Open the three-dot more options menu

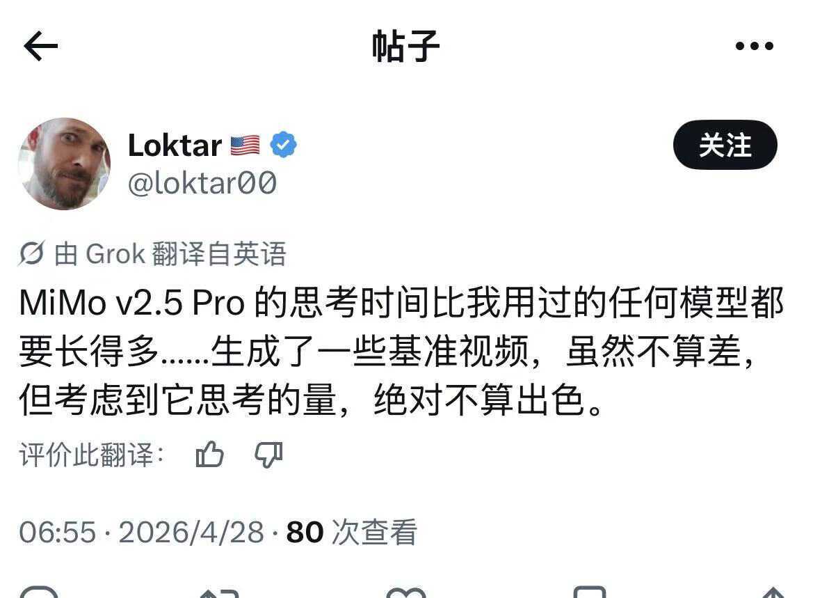[x=755, y=46]
